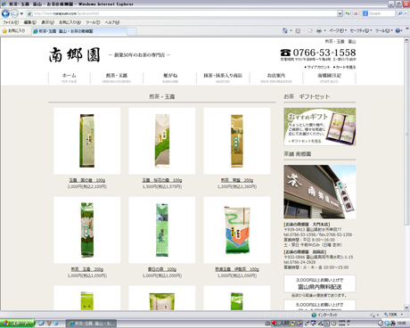
Task: Run a search with the magnifier icon
Action: pos(400,13)
